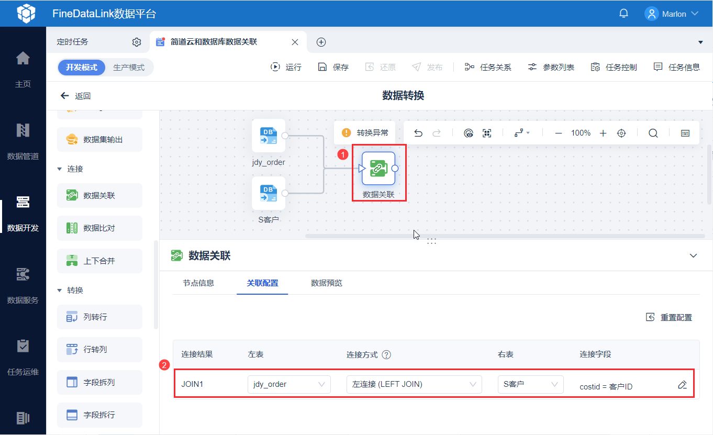Image resolution: width=713 pixels, height=435 pixels.
Task: Close the 简道云和数据库数据关联 tab
Action: pos(295,42)
